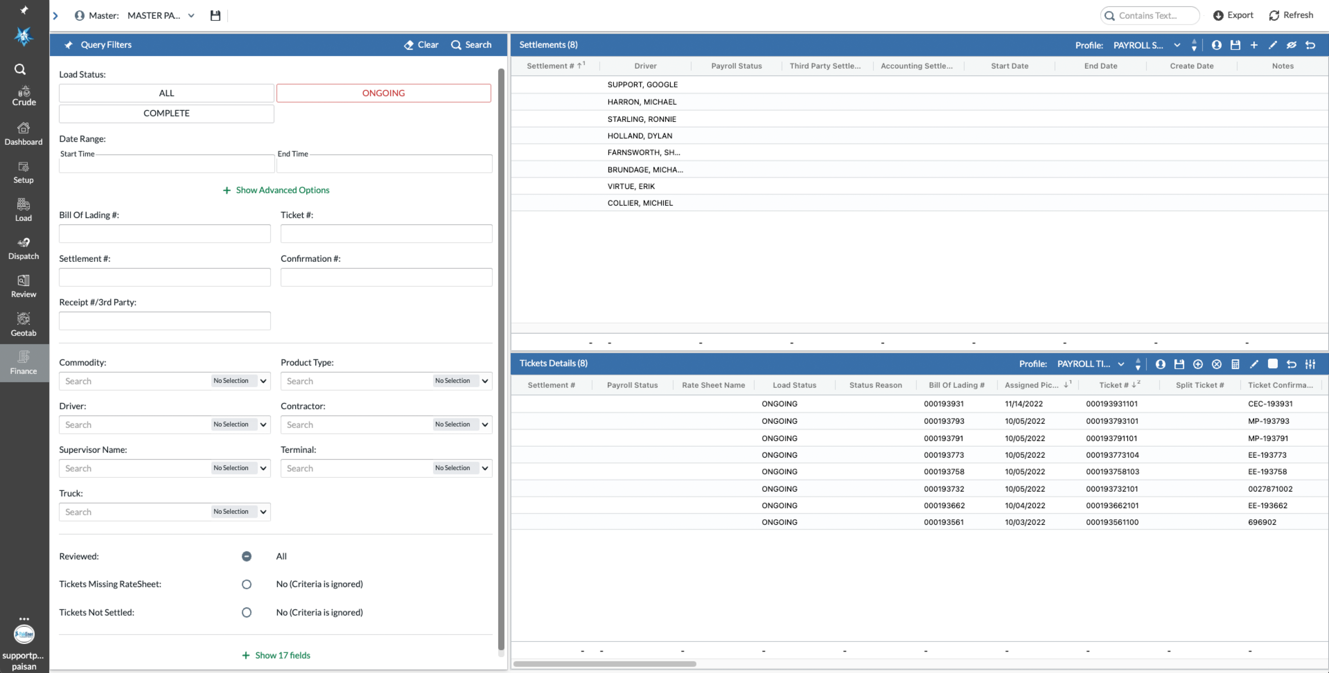The width and height of the screenshot is (1329, 673).
Task: Sort by Driver column header
Action: coord(645,65)
